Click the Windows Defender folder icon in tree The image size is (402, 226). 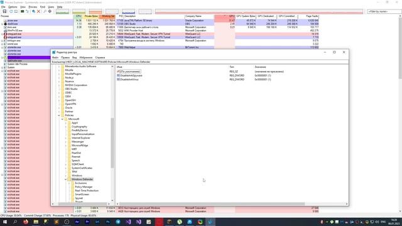click(70, 180)
